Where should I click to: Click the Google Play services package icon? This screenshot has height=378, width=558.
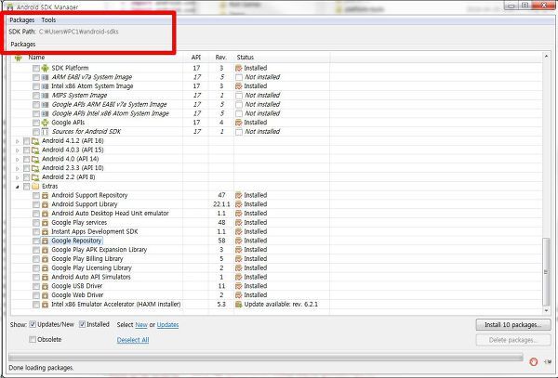[45, 223]
